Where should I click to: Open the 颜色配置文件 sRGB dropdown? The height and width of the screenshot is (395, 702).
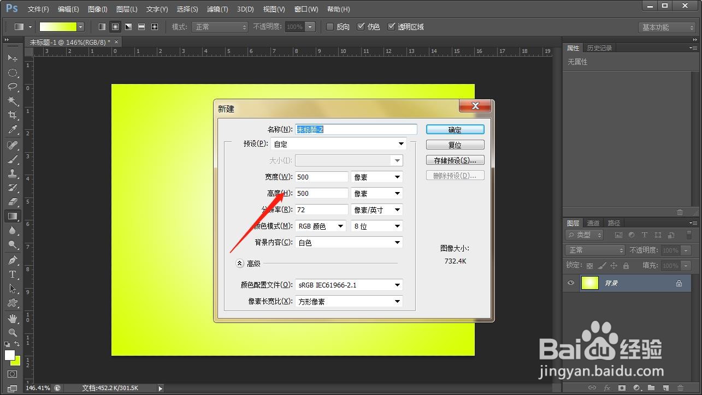click(349, 285)
